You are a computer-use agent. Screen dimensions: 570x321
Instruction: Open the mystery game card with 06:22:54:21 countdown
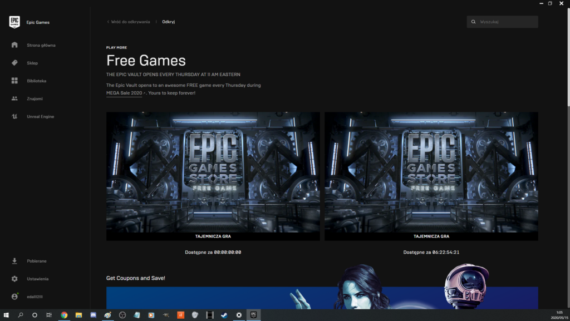coord(431,176)
